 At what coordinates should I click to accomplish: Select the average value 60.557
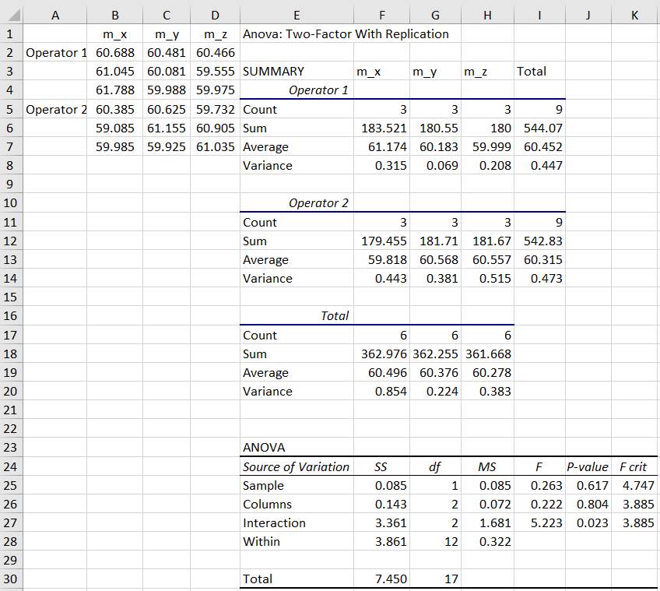(492, 259)
